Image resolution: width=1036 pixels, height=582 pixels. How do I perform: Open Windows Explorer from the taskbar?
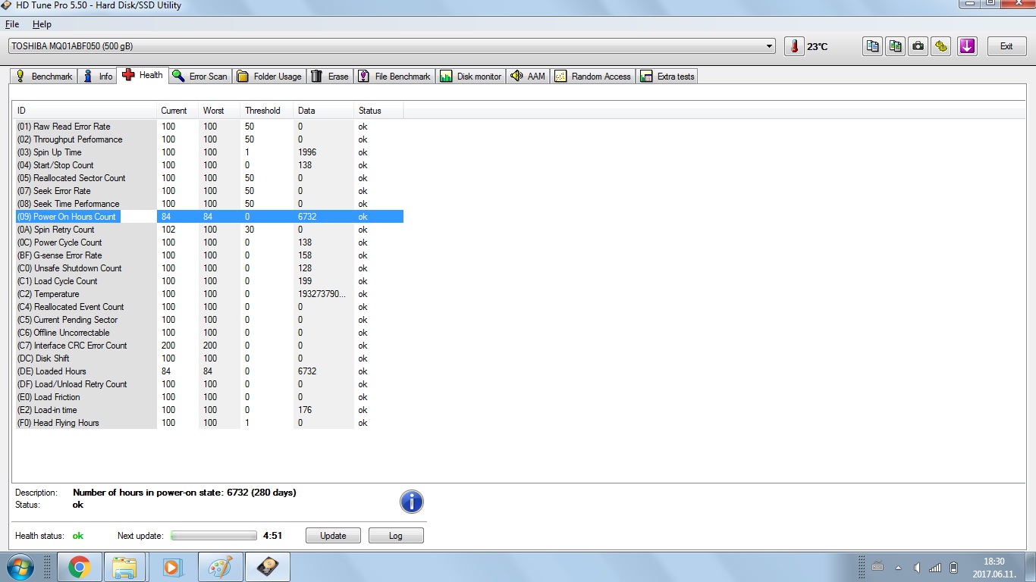125,567
